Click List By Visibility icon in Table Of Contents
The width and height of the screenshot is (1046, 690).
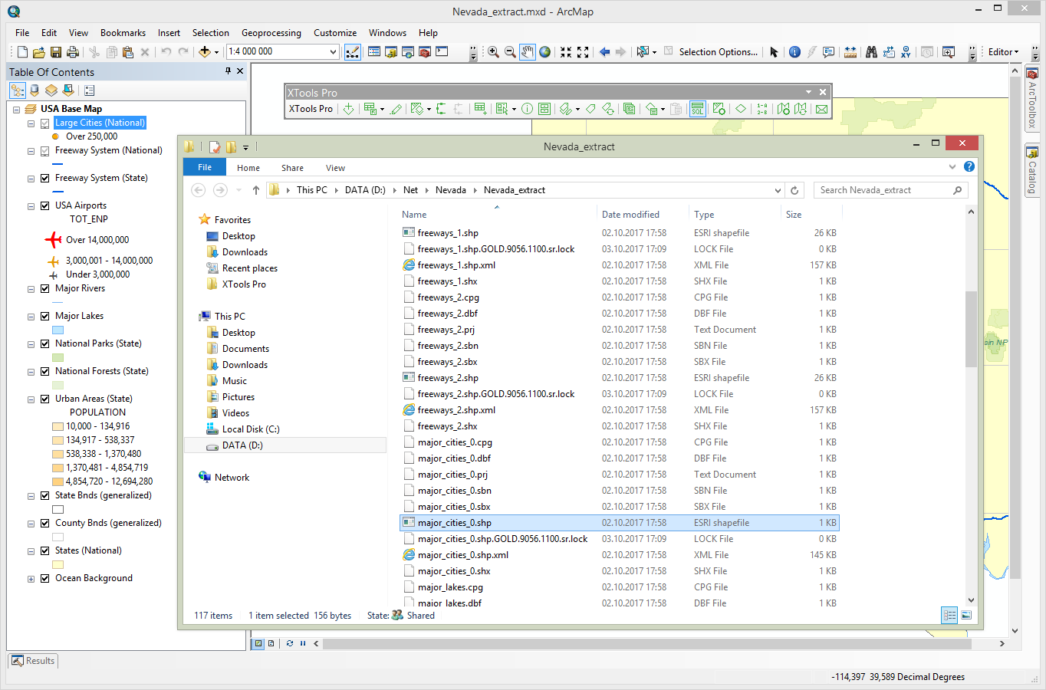point(51,90)
